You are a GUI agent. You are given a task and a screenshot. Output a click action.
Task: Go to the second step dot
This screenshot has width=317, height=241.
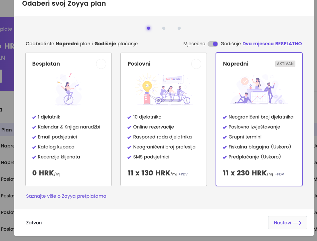coord(164,28)
